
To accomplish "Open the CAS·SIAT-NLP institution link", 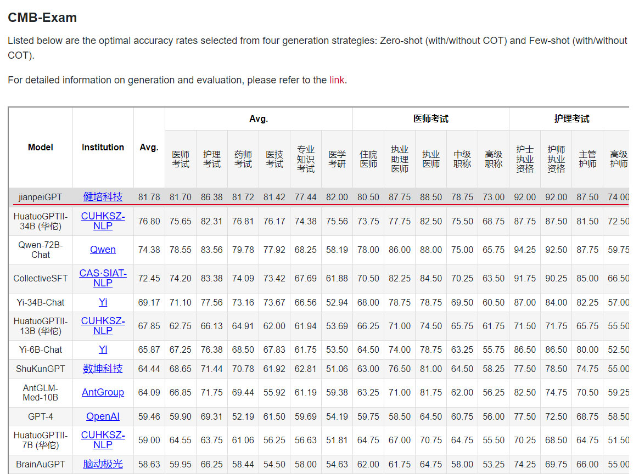I will click(103, 278).
